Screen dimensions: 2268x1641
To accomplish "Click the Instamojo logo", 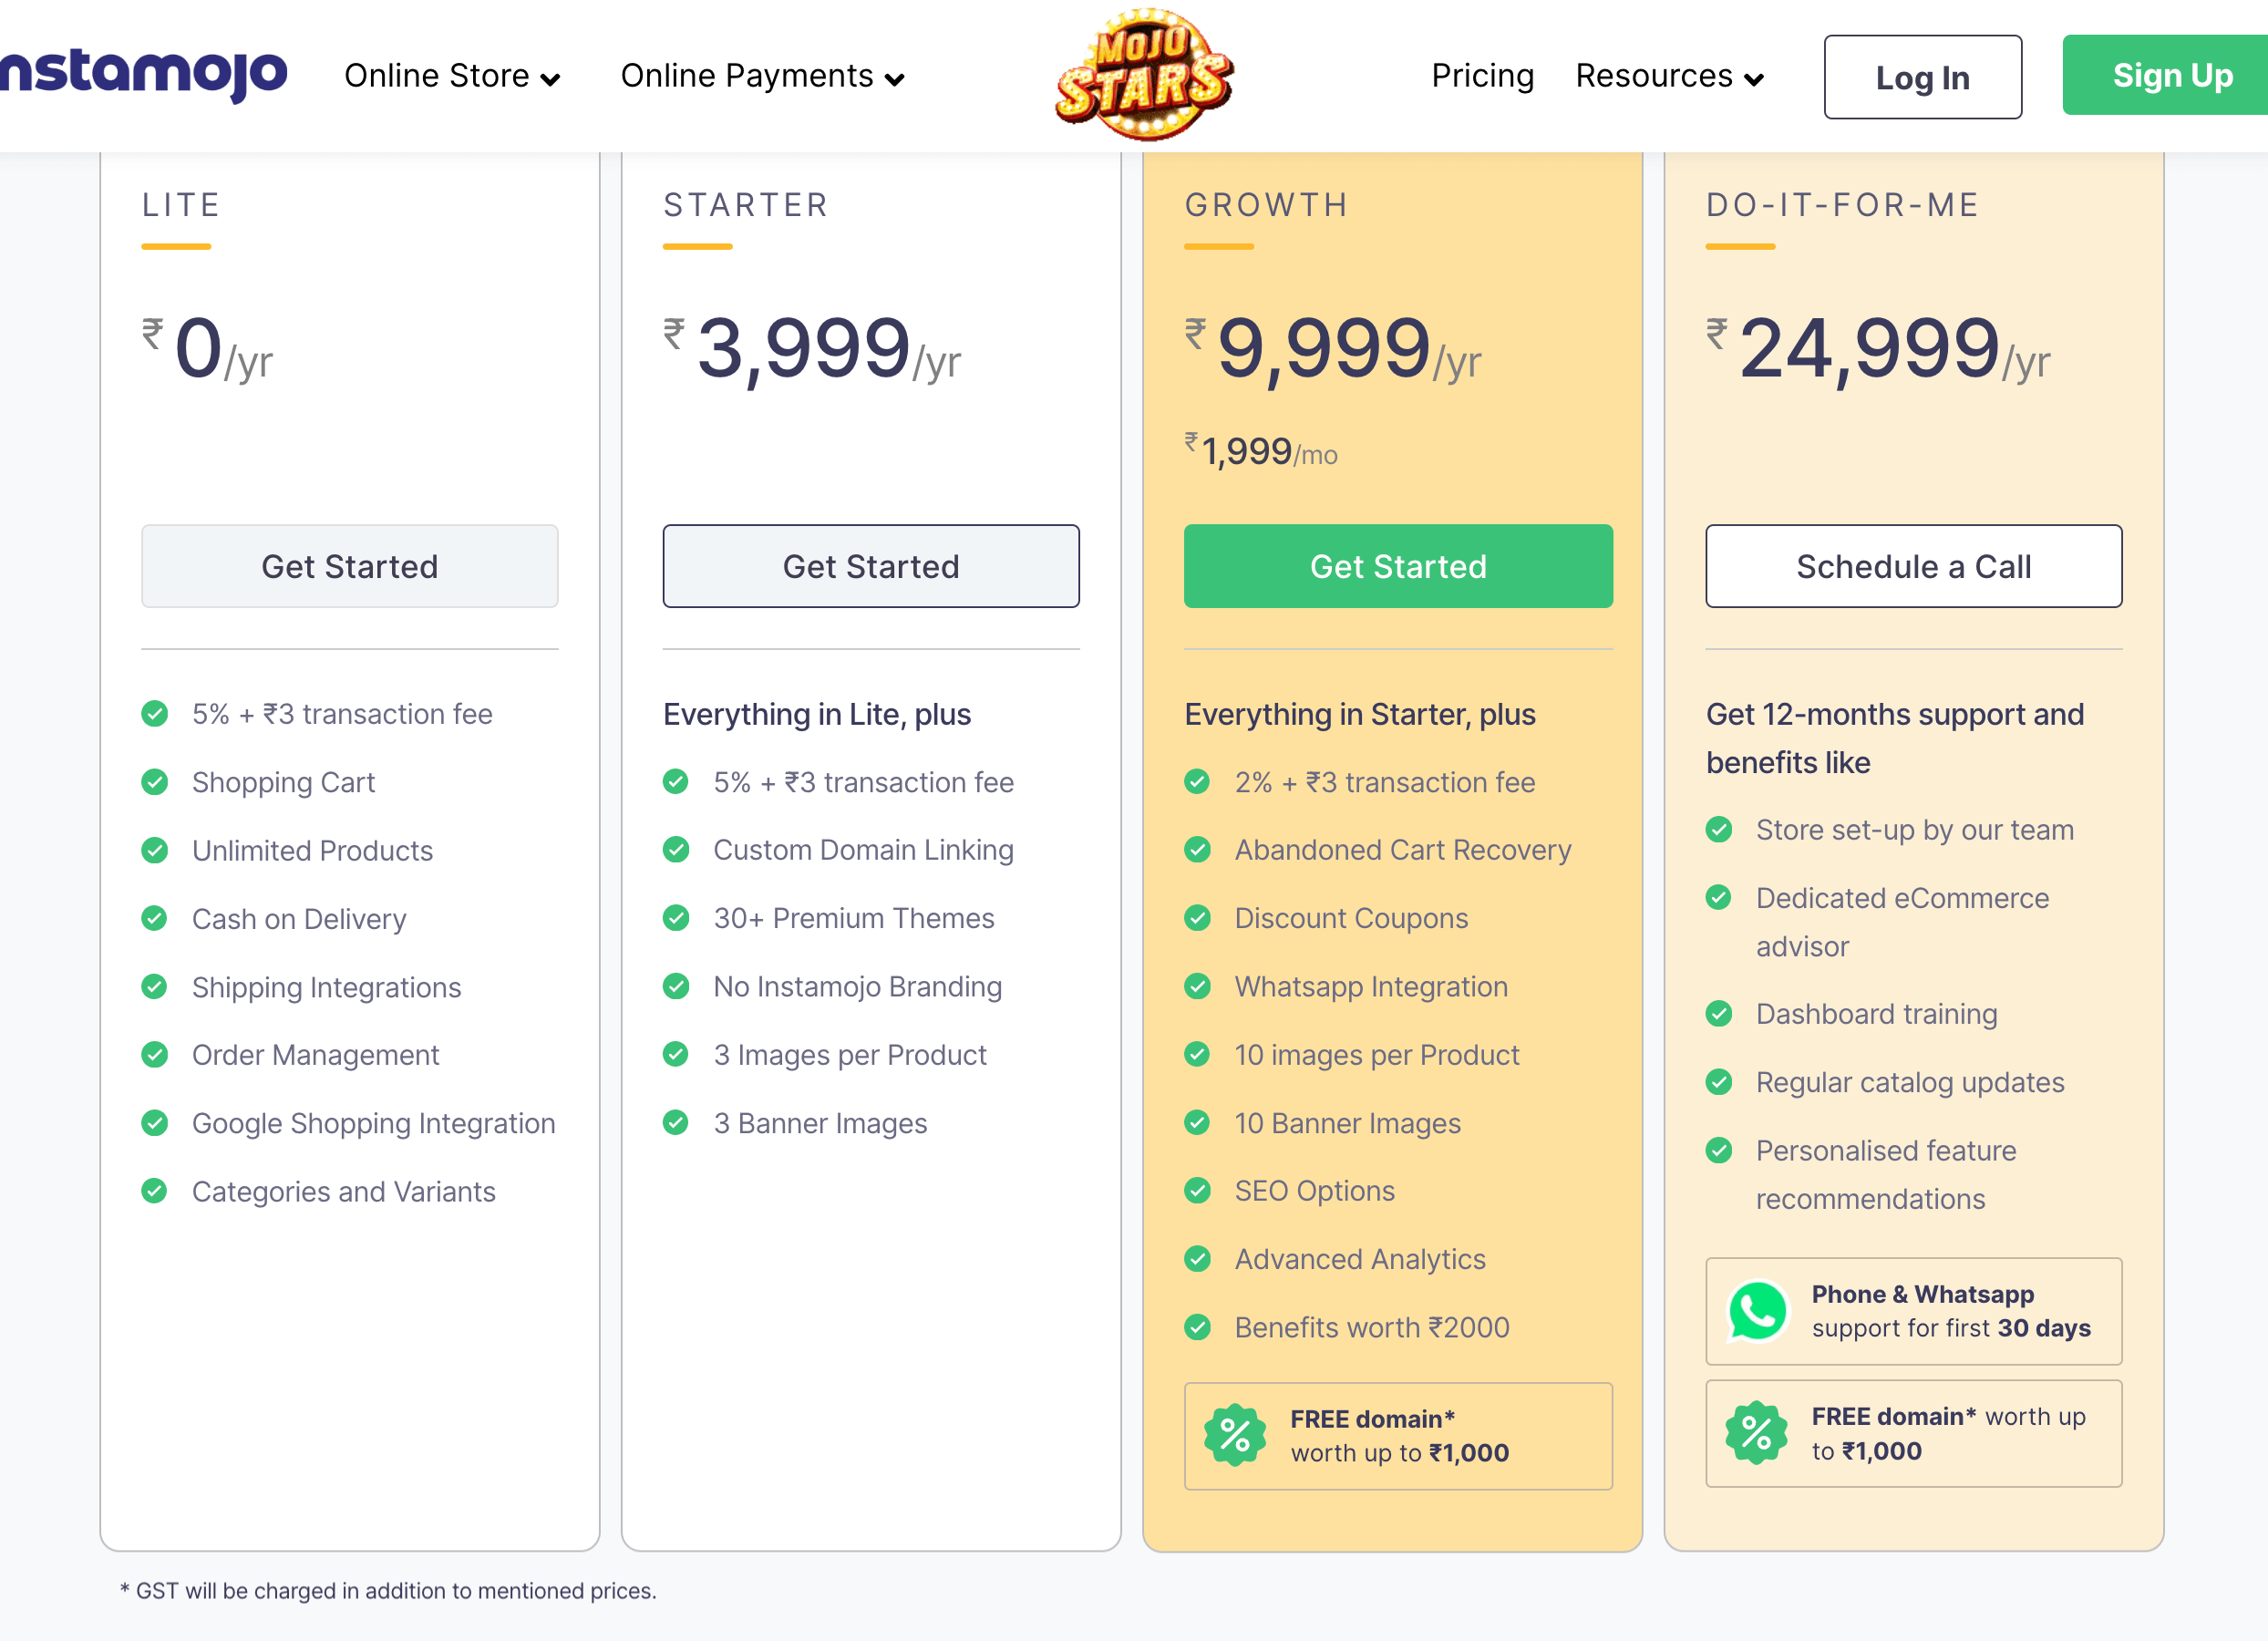I will [x=143, y=75].
